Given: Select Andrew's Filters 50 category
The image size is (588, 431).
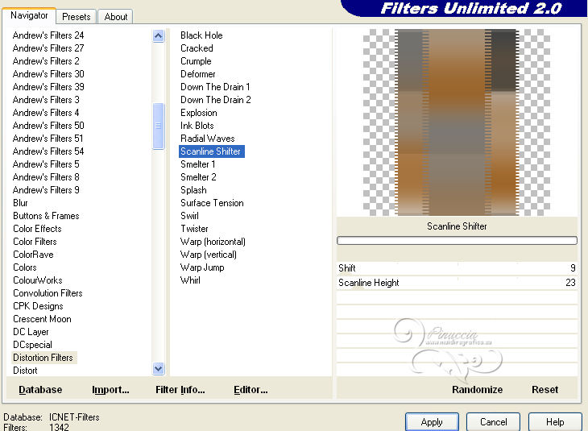Looking at the screenshot, I should [48, 126].
